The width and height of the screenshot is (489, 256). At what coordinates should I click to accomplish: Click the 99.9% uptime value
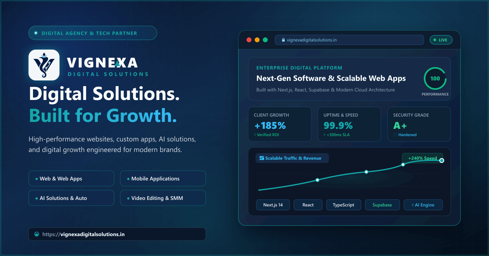pyautogui.click(x=339, y=126)
